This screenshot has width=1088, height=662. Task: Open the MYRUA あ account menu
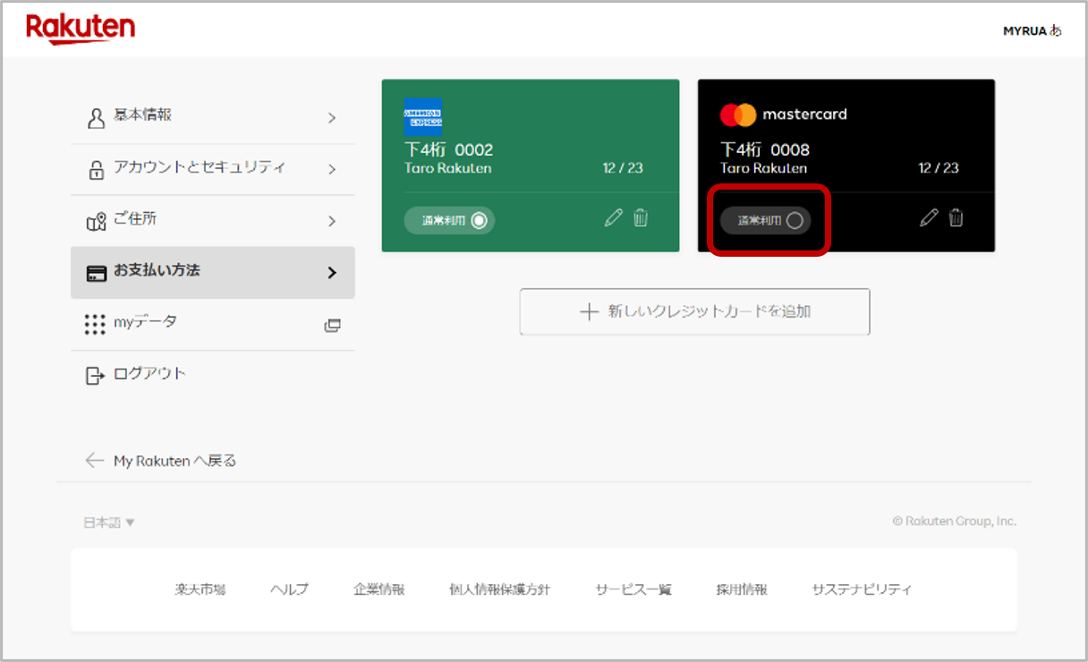click(x=1031, y=30)
